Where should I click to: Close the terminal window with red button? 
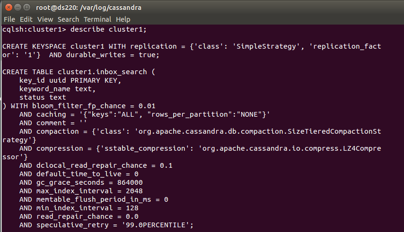point(9,7)
